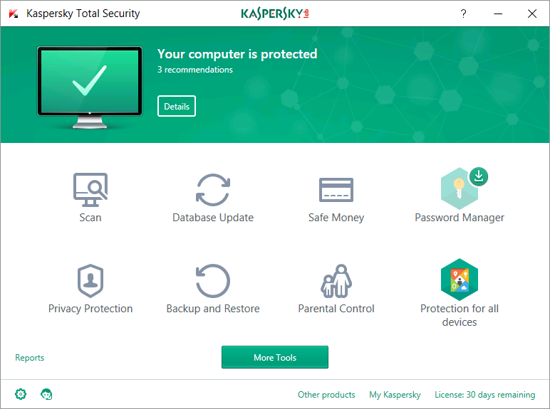Click the Support agent face icon

click(47, 394)
